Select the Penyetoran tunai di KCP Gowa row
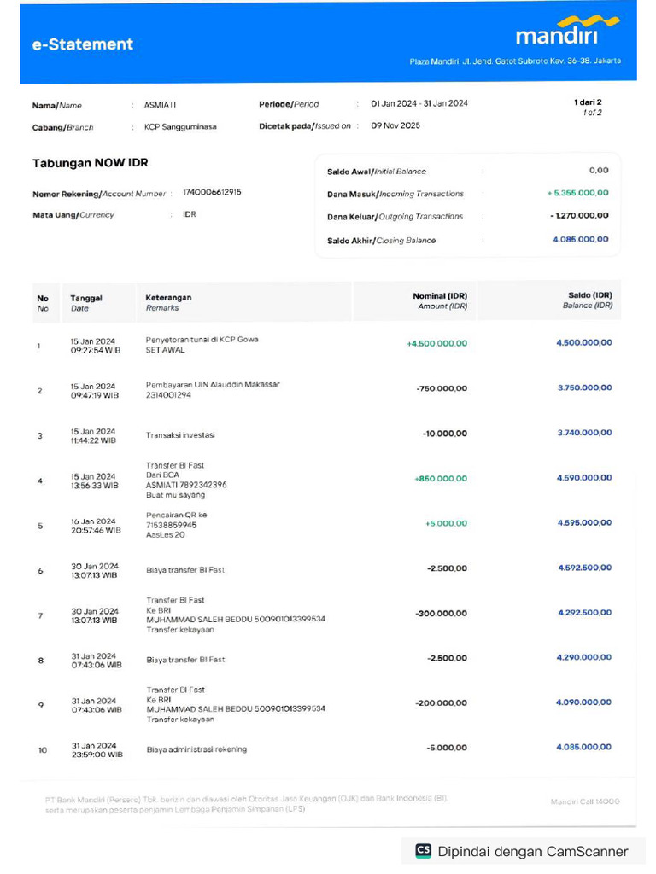The image size is (656, 874). (x=326, y=345)
